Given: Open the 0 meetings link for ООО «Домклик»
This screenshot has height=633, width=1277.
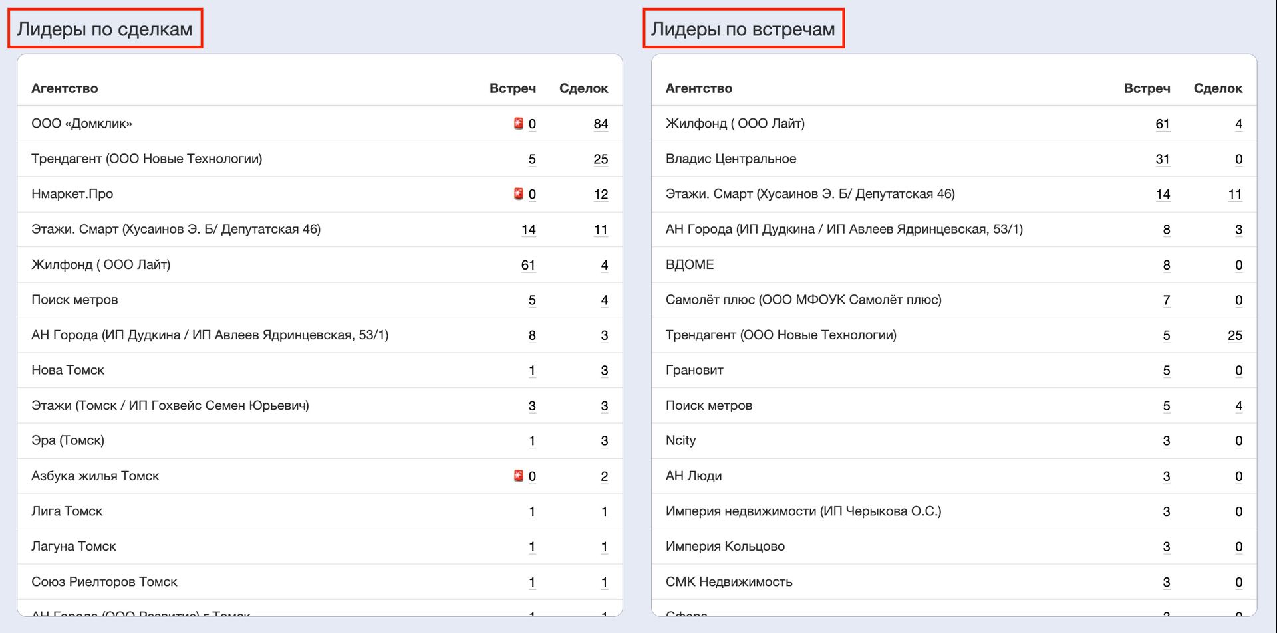Looking at the screenshot, I should point(532,124).
